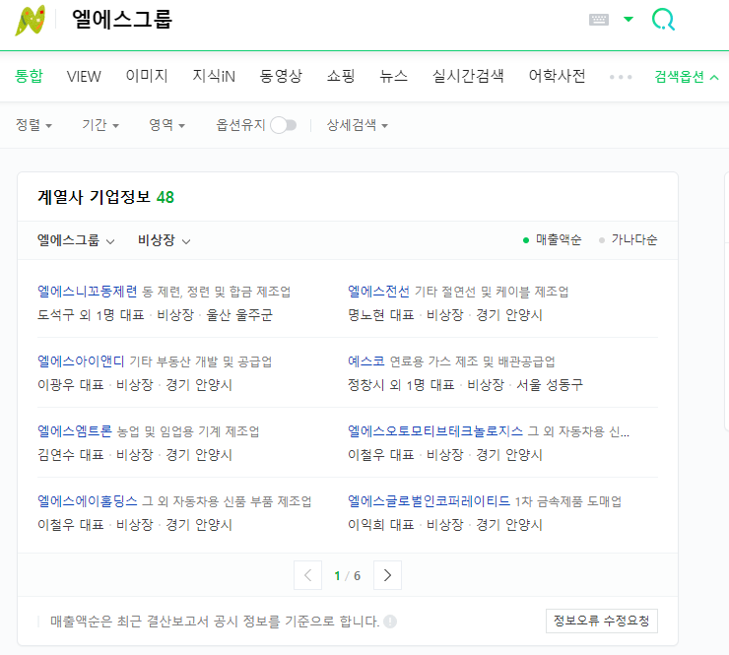This screenshot has height=655, width=729.
Task: Click the text 서울 성동구
Action: point(550,385)
